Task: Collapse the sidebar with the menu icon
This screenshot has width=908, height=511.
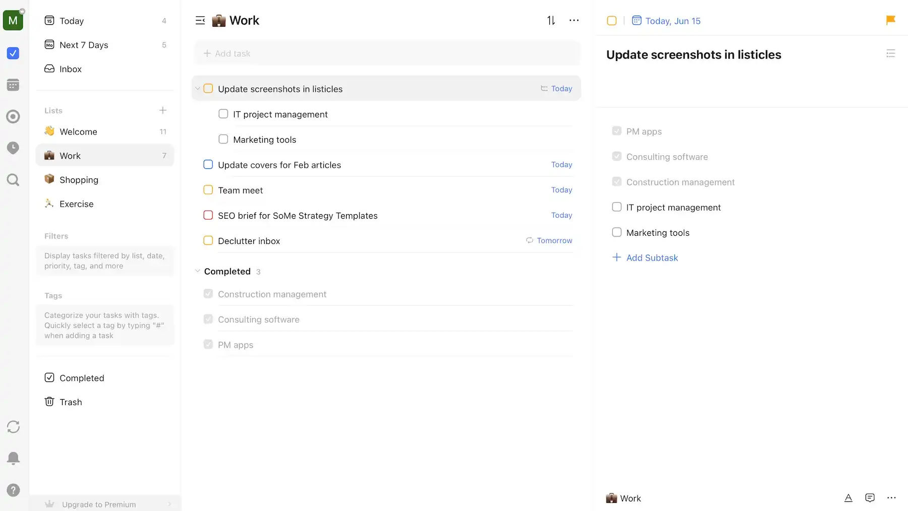Action: tap(200, 20)
